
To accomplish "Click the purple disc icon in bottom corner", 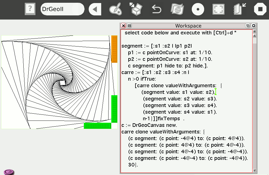I will 9,172.
